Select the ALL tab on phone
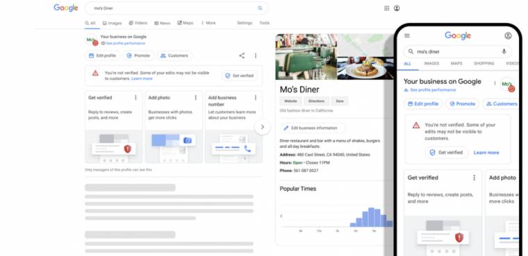This screenshot has width=528, height=256. click(x=407, y=63)
